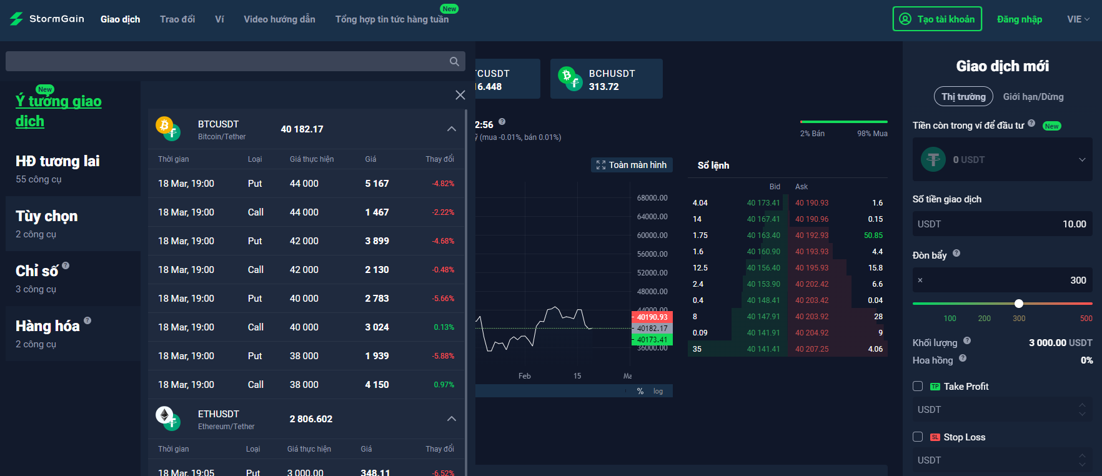Click the user icon in Tạo tài khoản
Viewport: 1102px width, 476px height.
[x=905, y=19]
